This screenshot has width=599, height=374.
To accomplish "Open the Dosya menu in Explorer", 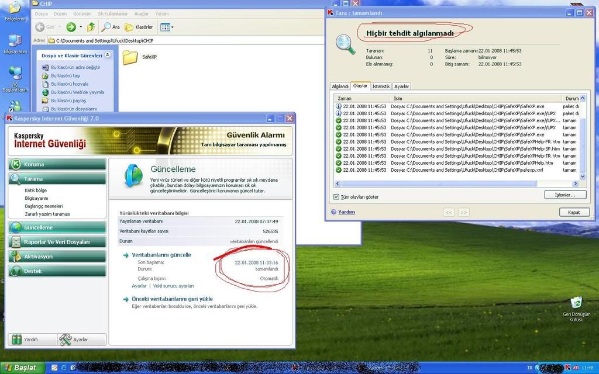I will (42, 14).
